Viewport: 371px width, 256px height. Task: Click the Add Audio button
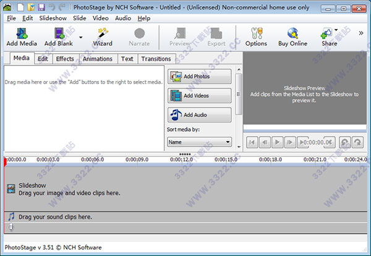pos(200,115)
